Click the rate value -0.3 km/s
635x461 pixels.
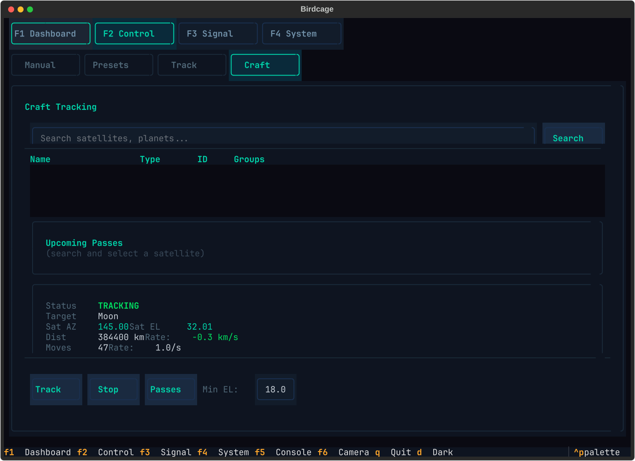tap(215, 337)
